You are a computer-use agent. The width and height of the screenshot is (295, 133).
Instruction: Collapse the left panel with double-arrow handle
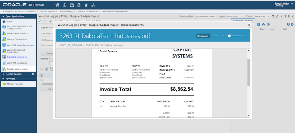pos(38,76)
